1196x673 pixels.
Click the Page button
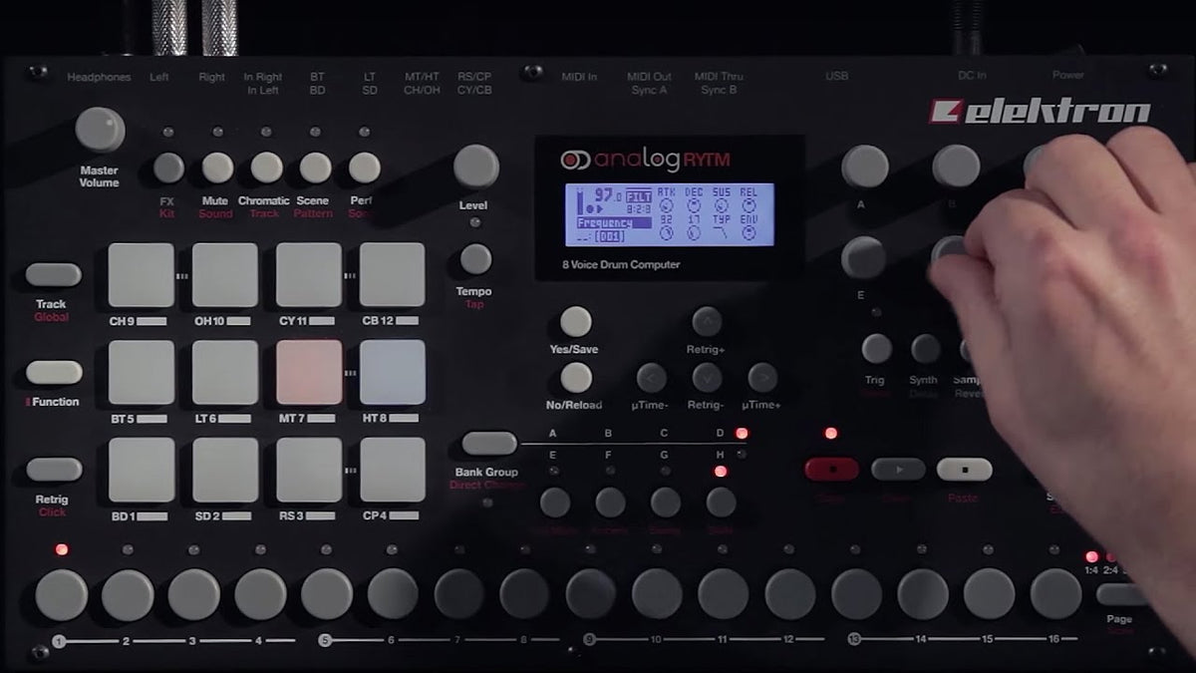(x=1124, y=595)
